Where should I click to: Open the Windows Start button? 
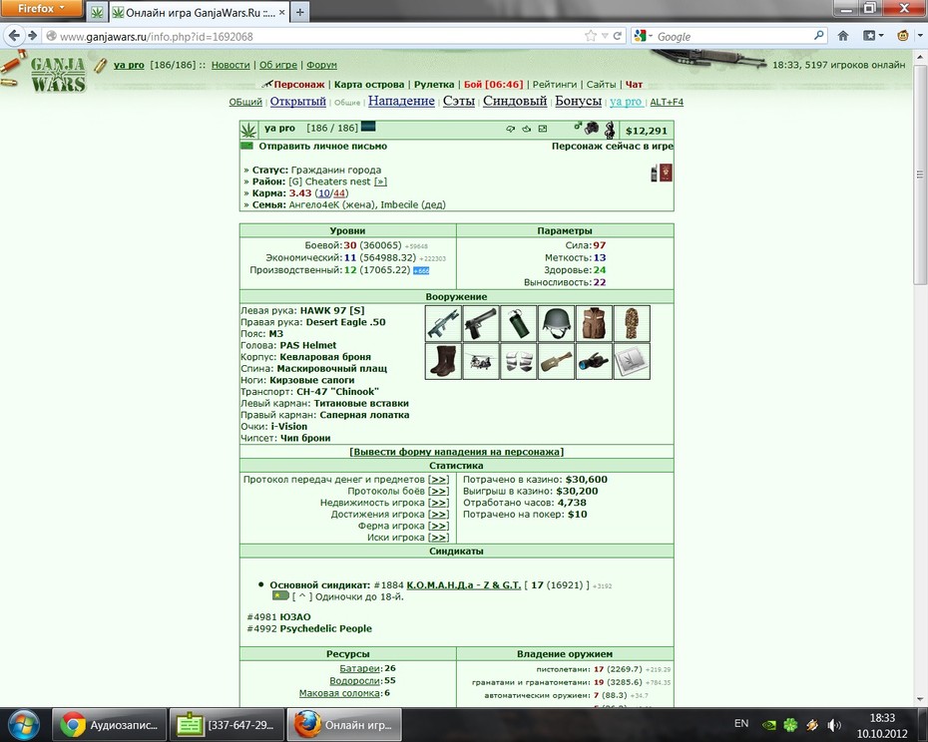pos(24,724)
